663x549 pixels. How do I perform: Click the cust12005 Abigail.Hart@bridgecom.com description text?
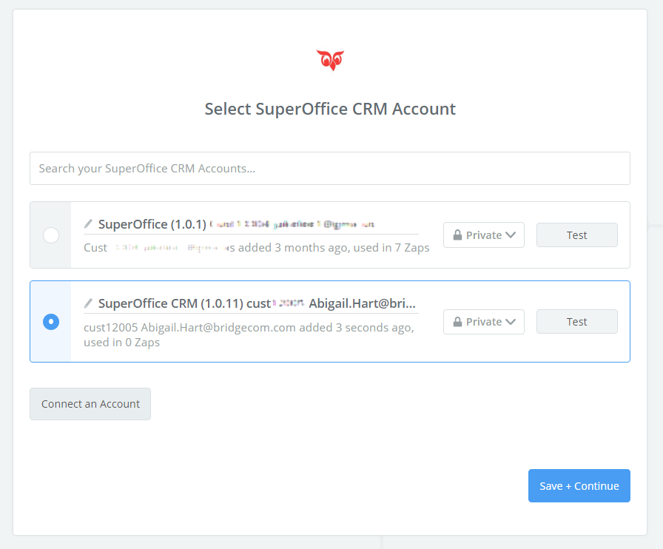pos(189,328)
